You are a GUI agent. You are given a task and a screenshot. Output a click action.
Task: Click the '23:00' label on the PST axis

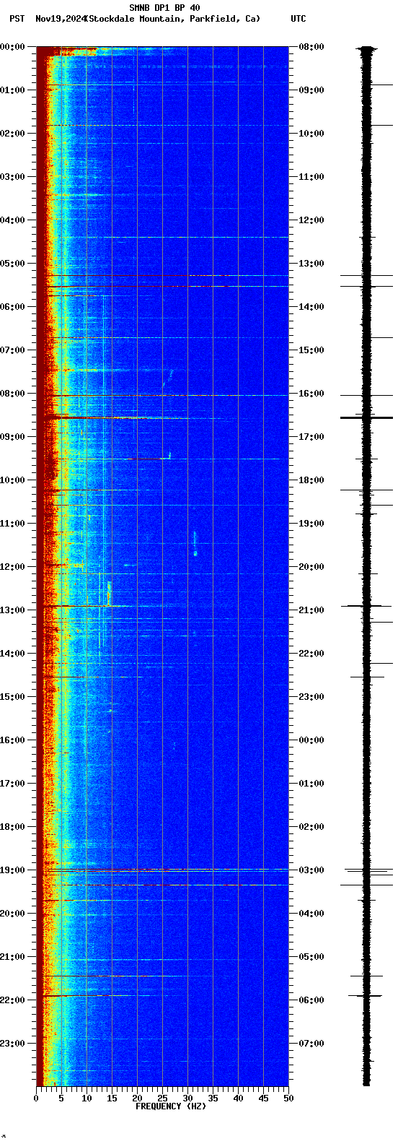pos(12,1044)
